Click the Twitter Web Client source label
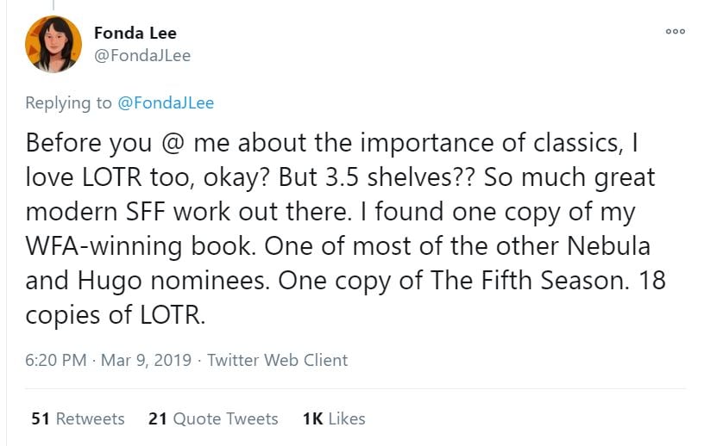704x446 pixels. (x=277, y=360)
